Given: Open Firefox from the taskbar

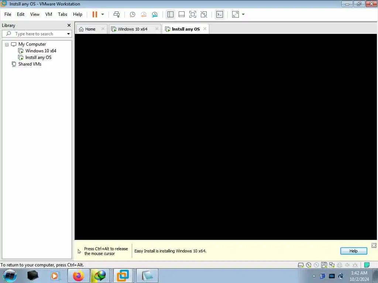Looking at the screenshot, I should click(79, 276).
